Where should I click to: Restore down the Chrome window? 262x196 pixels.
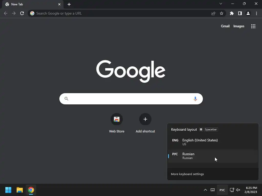coord(244,4)
